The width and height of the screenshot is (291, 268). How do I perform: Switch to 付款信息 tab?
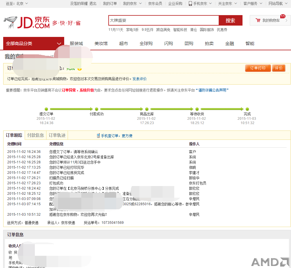coord(36,135)
